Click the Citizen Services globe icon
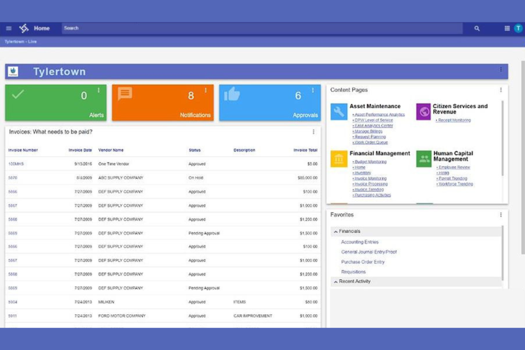The height and width of the screenshot is (350, 525). [423, 112]
